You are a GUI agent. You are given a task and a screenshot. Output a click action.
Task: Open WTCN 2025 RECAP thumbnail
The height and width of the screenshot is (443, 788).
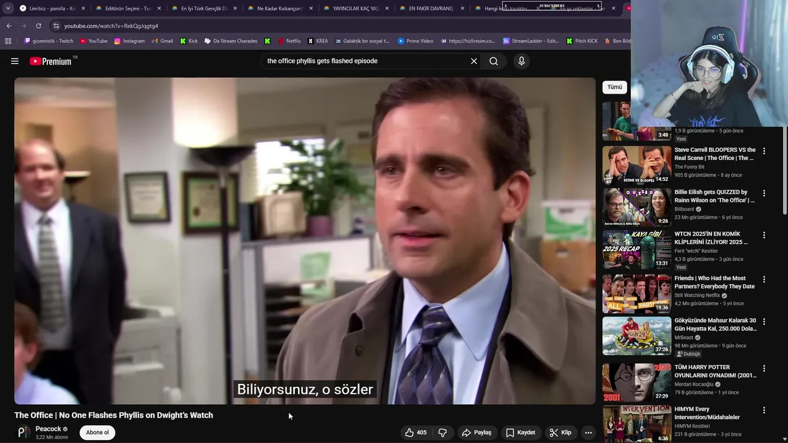tap(637, 249)
